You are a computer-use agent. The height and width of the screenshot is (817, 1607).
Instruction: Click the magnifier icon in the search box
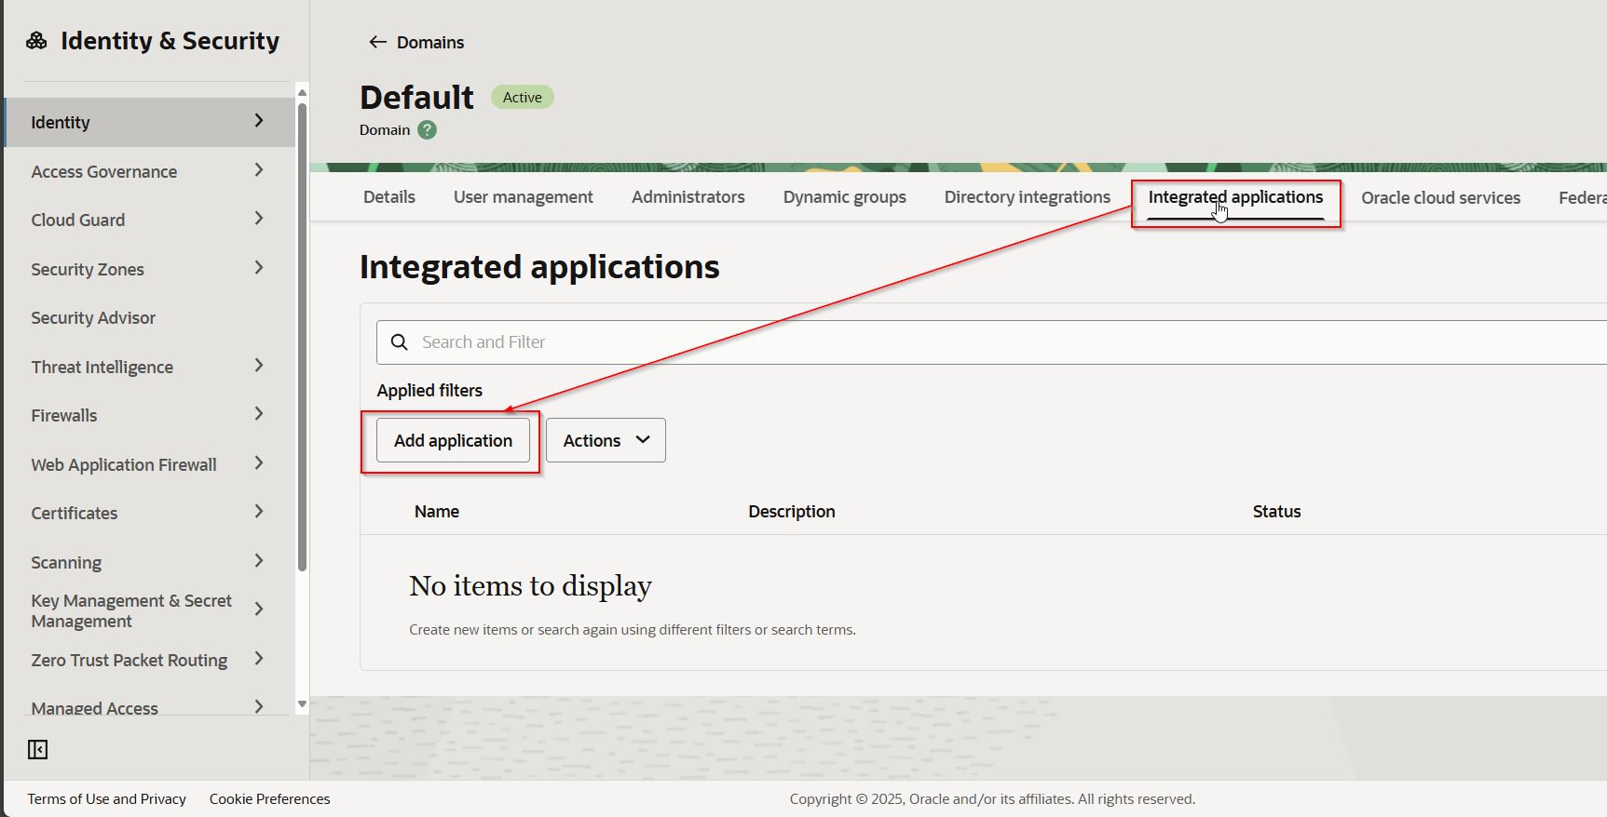pos(400,342)
